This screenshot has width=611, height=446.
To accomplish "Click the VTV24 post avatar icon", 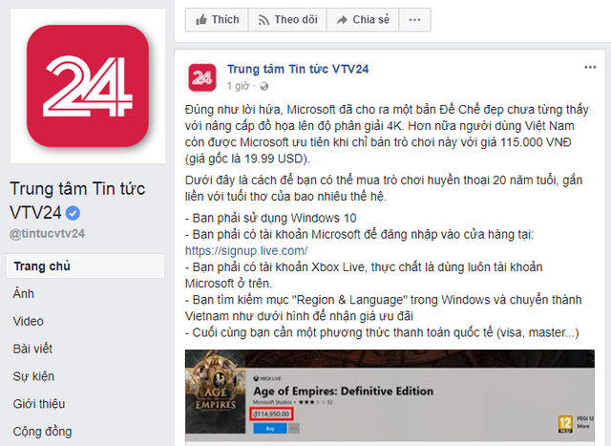I will (x=201, y=77).
